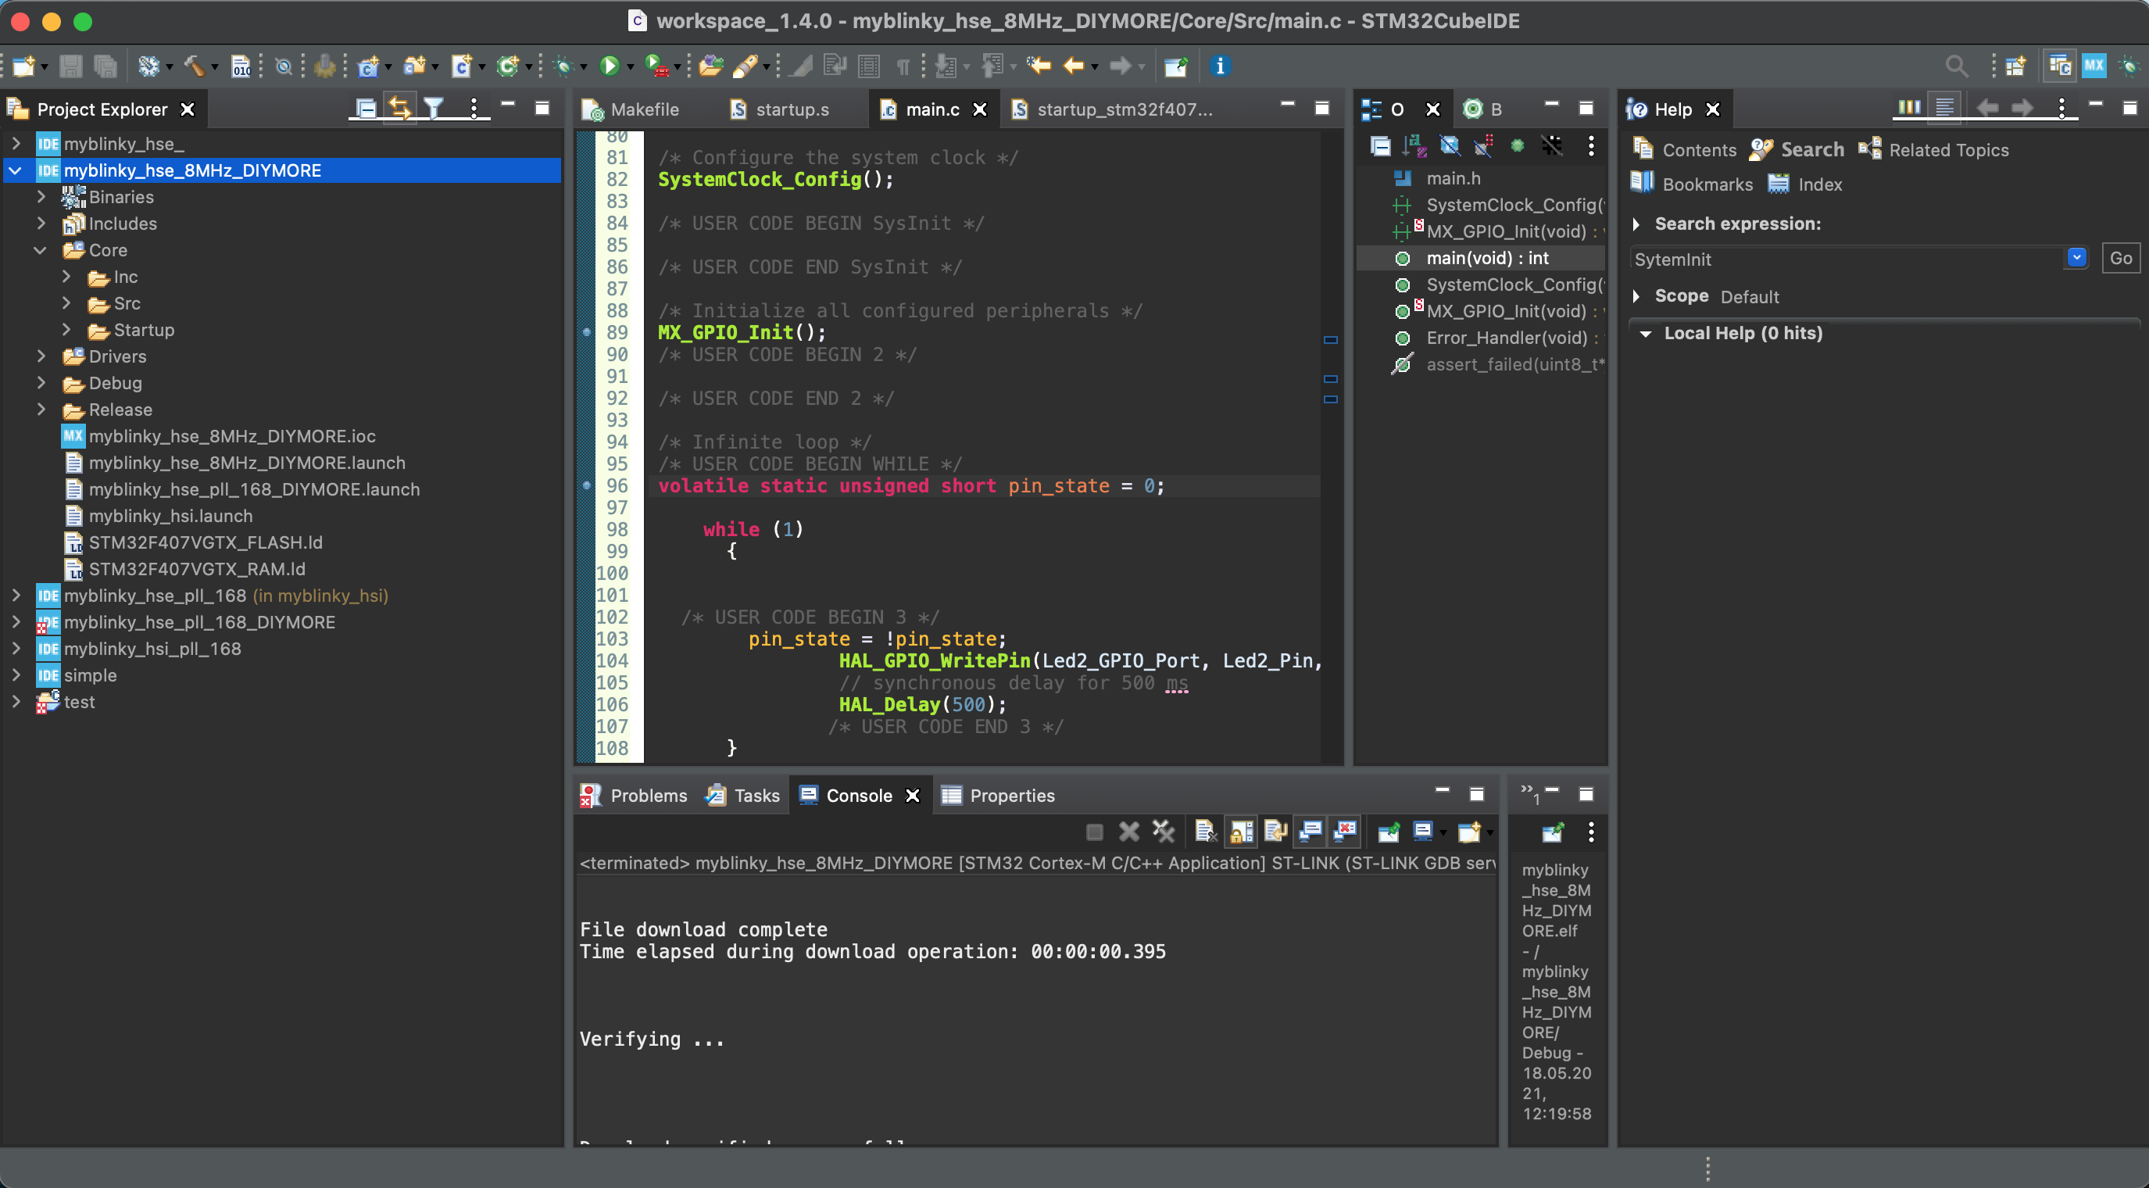Switch to the startup_stm32f407 editor tab

click(x=1114, y=109)
